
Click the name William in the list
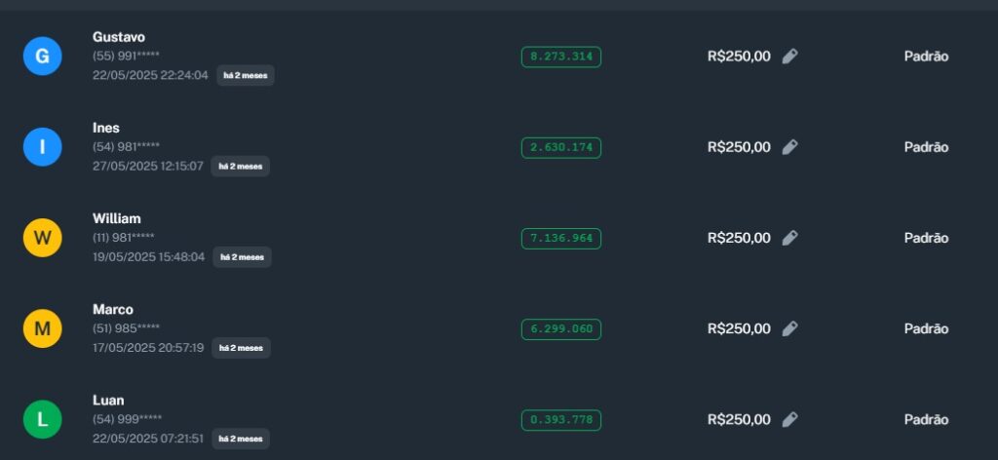pyautogui.click(x=117, y=218)
